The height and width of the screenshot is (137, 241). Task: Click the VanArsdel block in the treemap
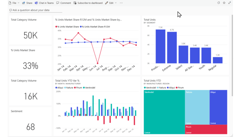pyautogui.click(x=164, y=112)
